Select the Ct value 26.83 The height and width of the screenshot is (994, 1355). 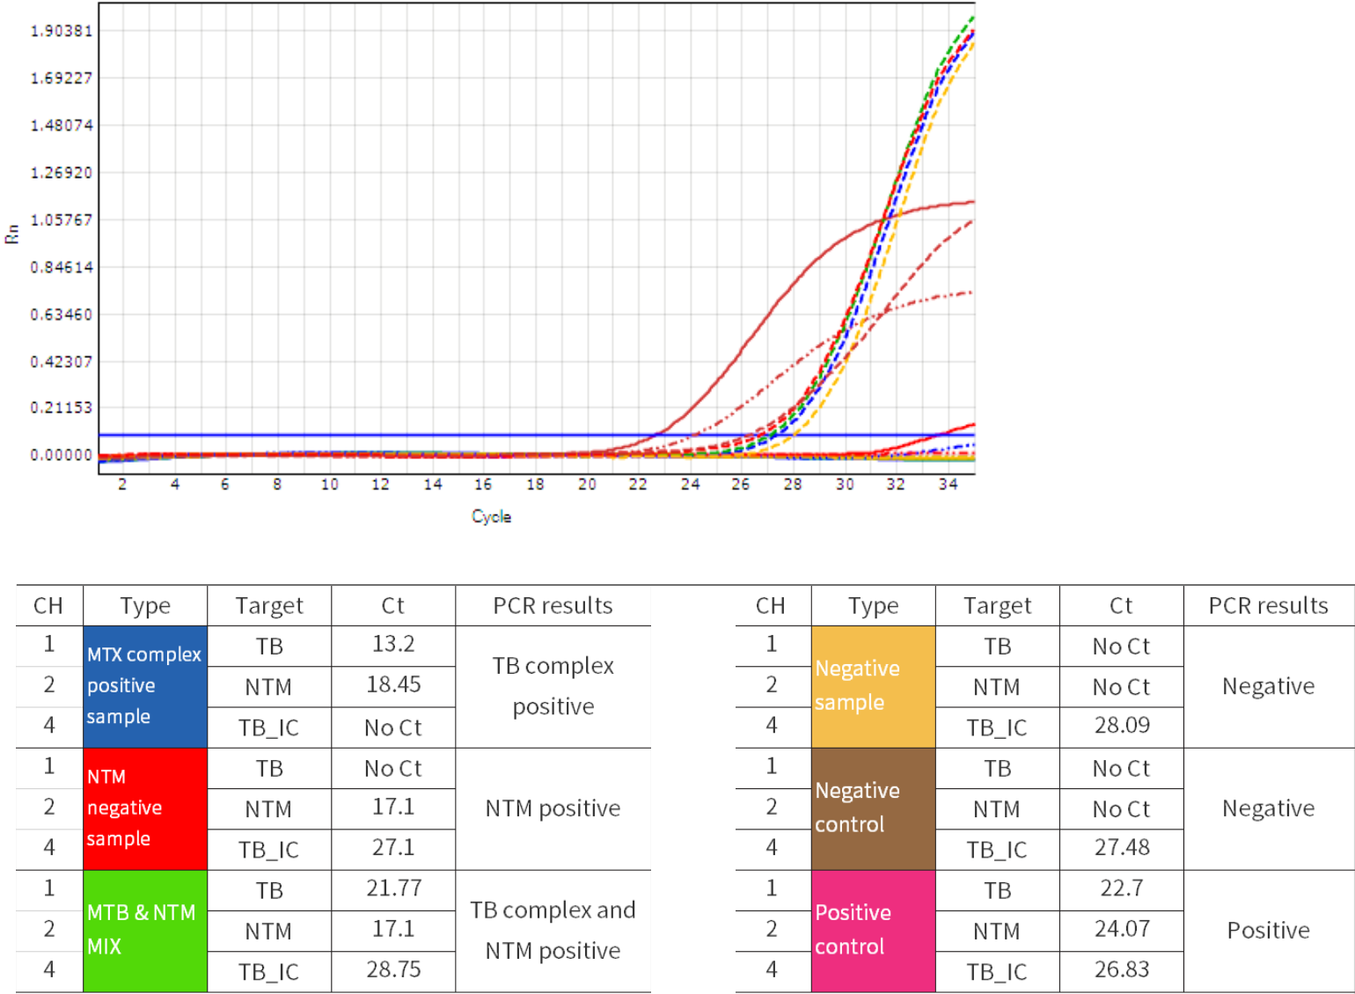pyautogui.click(x=1122, y=969)
